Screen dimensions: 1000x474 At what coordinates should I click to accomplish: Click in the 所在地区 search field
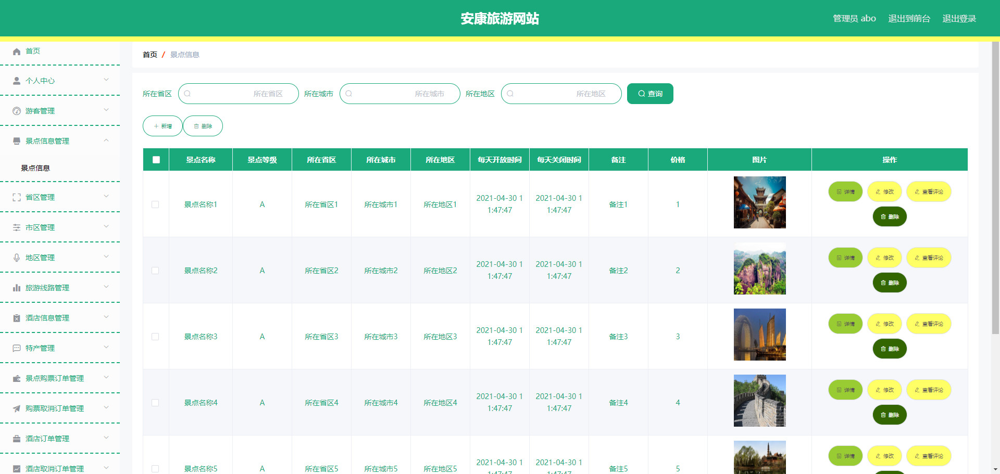pyautogui.click(x=561, y=94)
